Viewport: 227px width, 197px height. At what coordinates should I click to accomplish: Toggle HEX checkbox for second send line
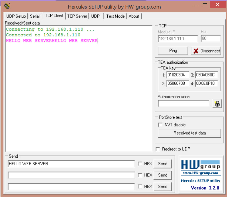pyautogui.click(x=140, y=175)
